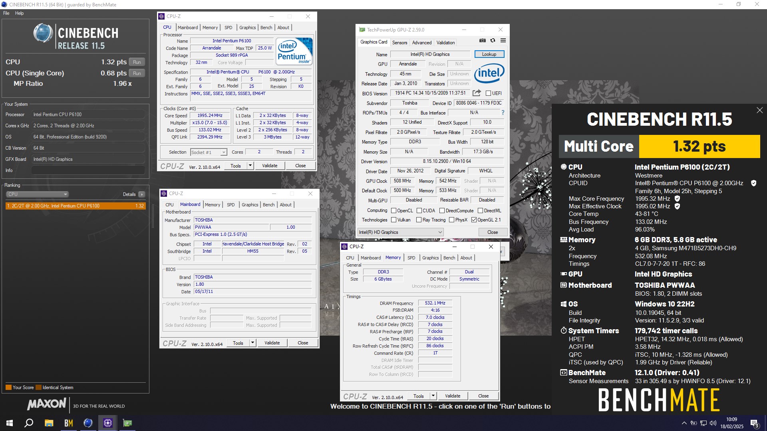Screen dimensions: 767x431
Task: Click the Core Speed value 1995.24 MHz
Action: click(210, 115)
